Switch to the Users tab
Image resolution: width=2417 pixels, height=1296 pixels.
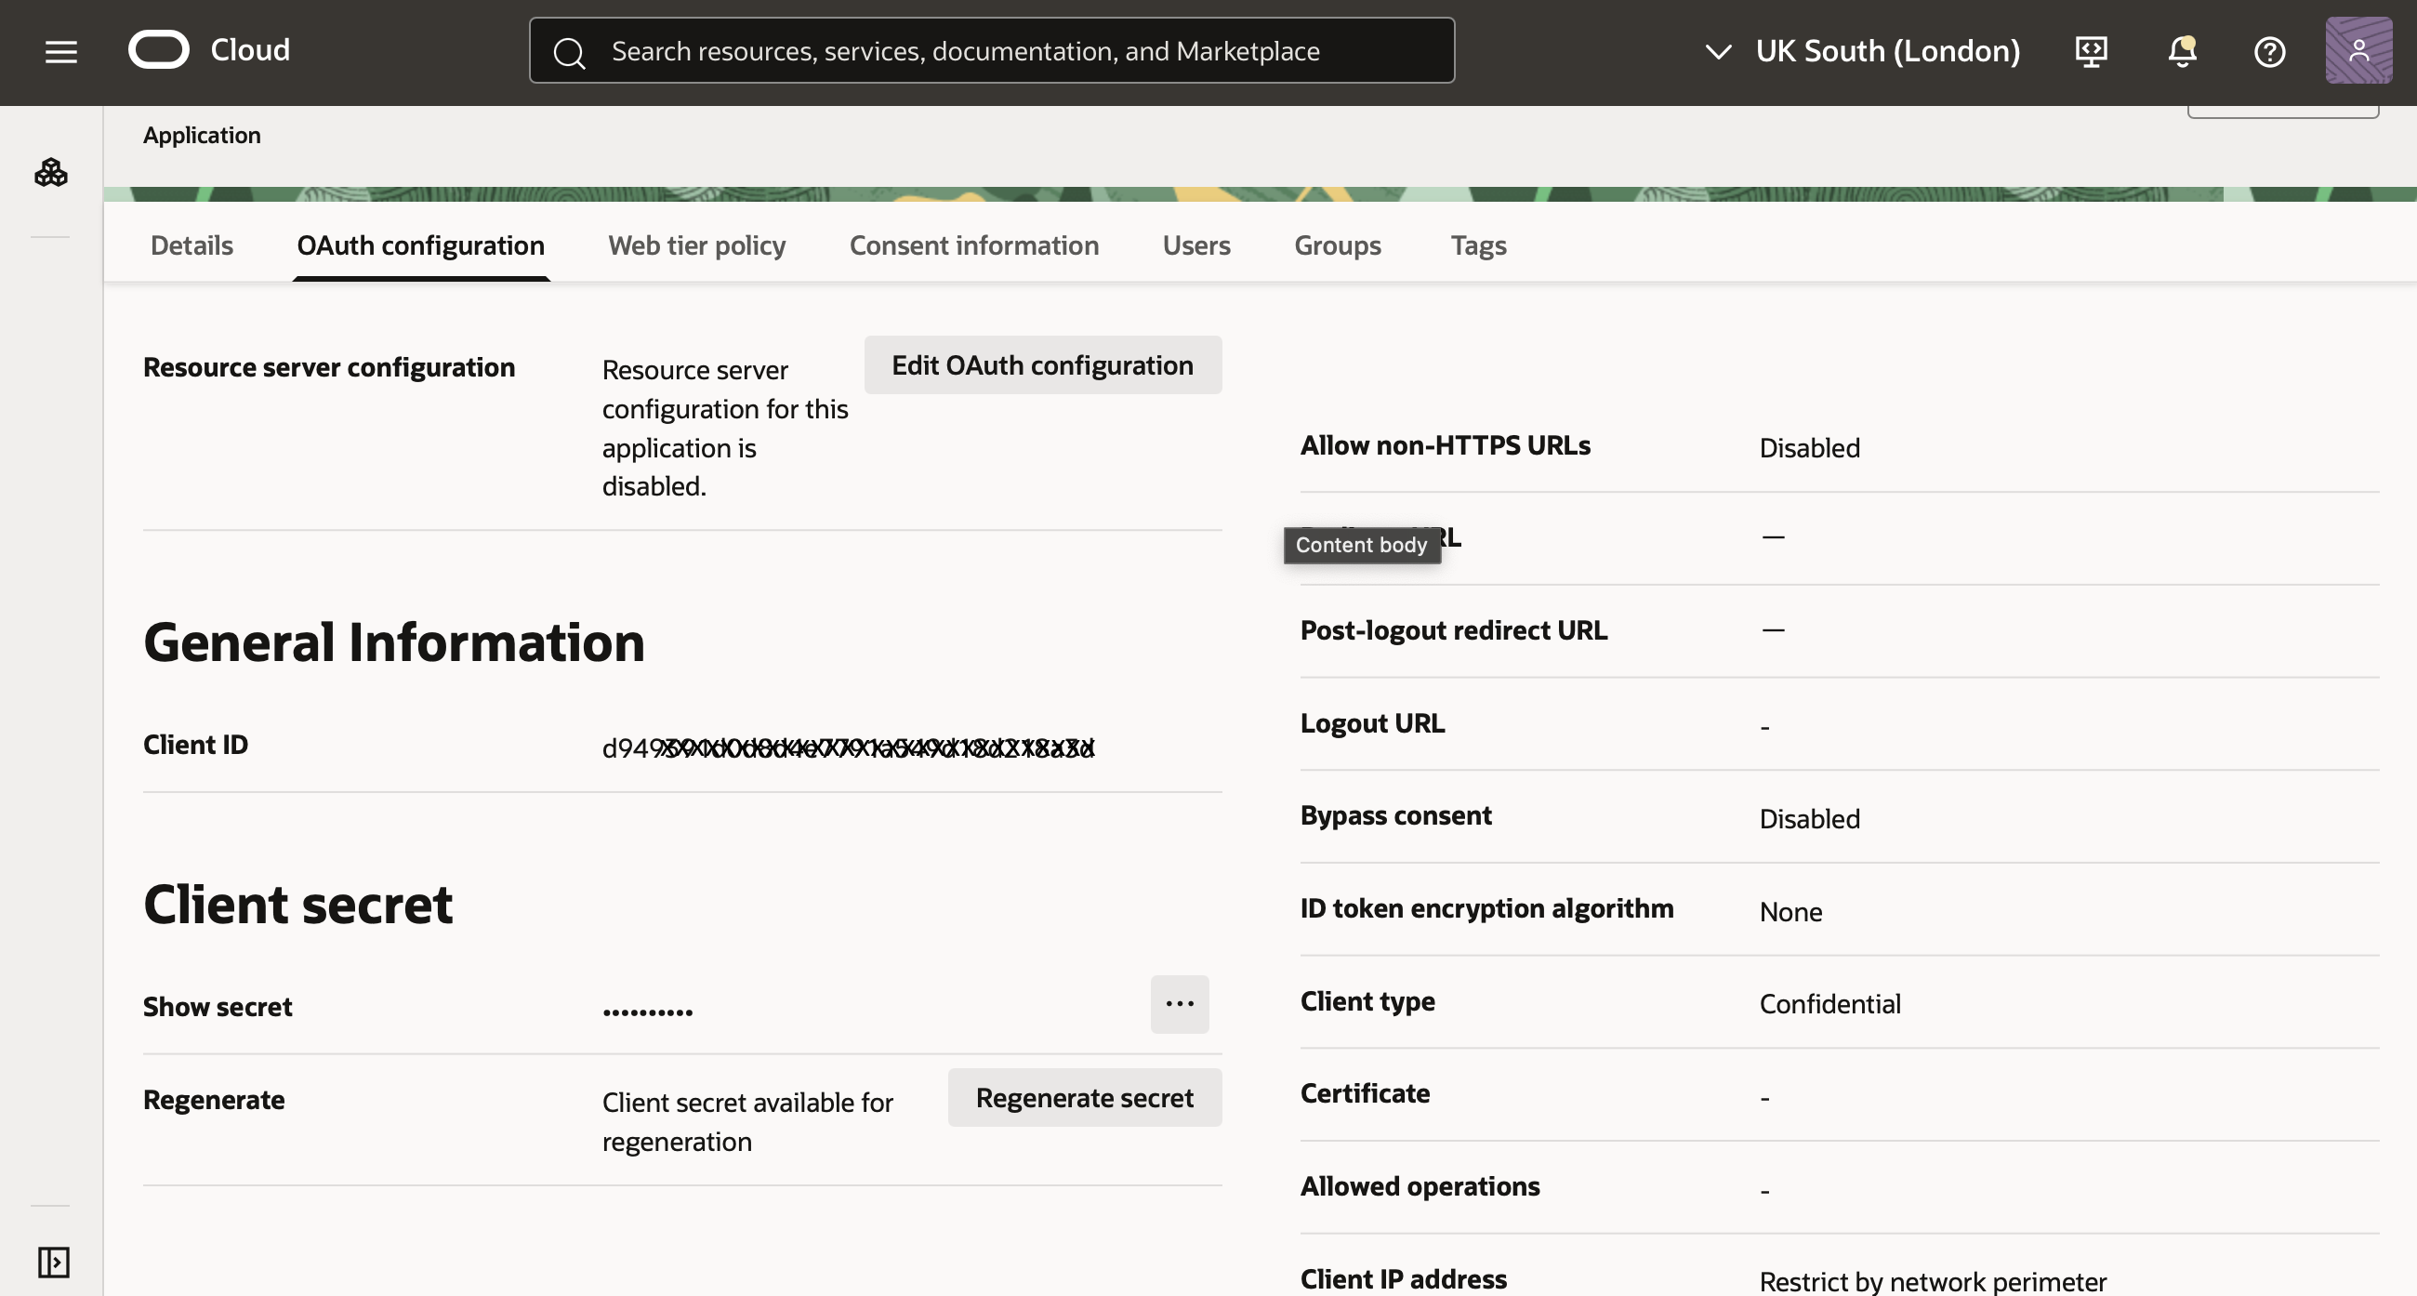pos(1195,245)
